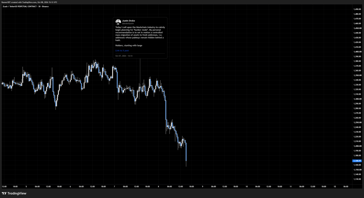Image resolution: width=364 pixels, height=198 pixels.
Task: Click the 1,350.00 price axis label
Action: point(357,75)
